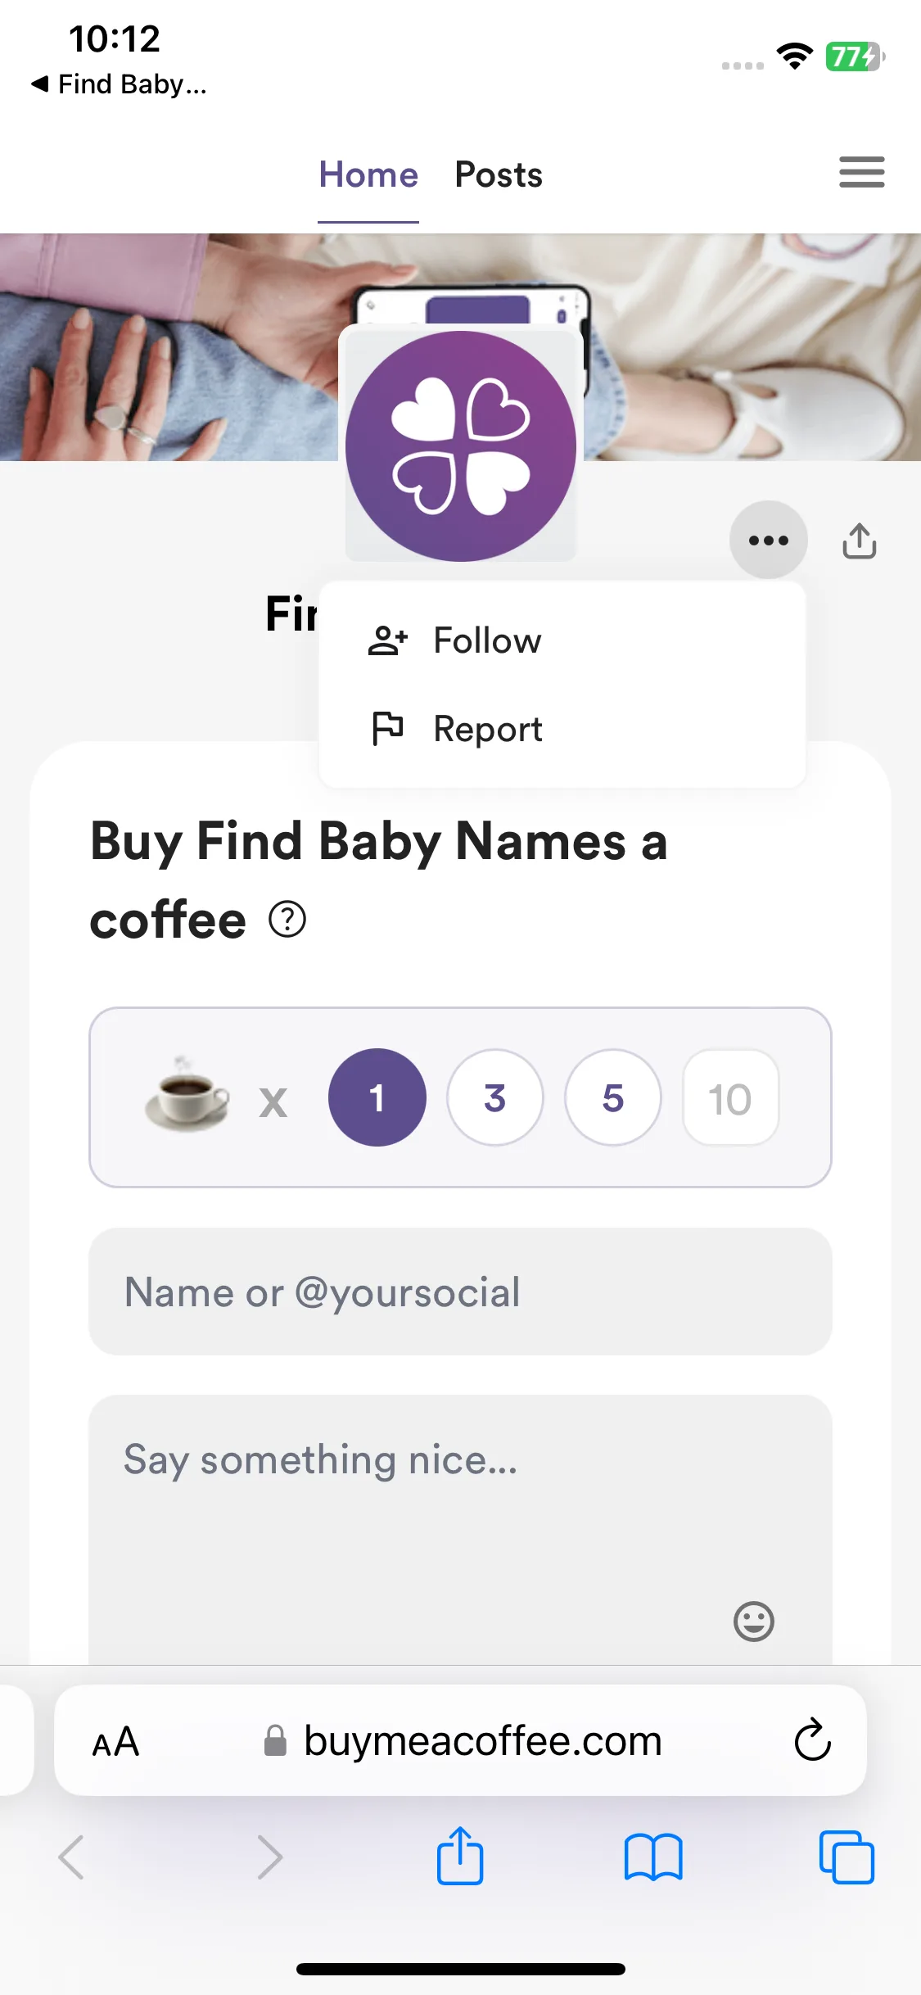
Task: Open the AA reader settings in address bar
Action: click(115, 1741)
